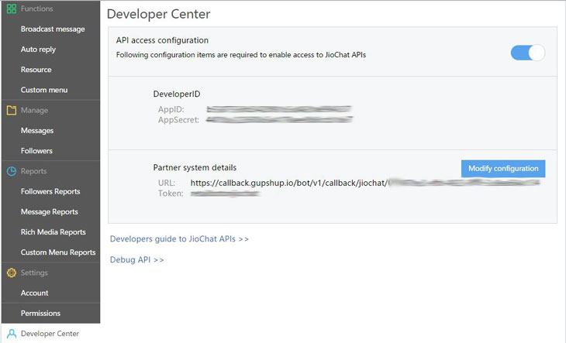The width and height of the screenshot is (566, 343).
Task: Click the Developer Center person icon
Action: 12,334
